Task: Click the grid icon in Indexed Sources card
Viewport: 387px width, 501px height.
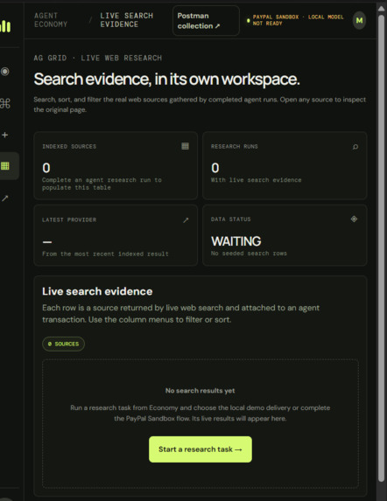Action: [x=186, y=146]
